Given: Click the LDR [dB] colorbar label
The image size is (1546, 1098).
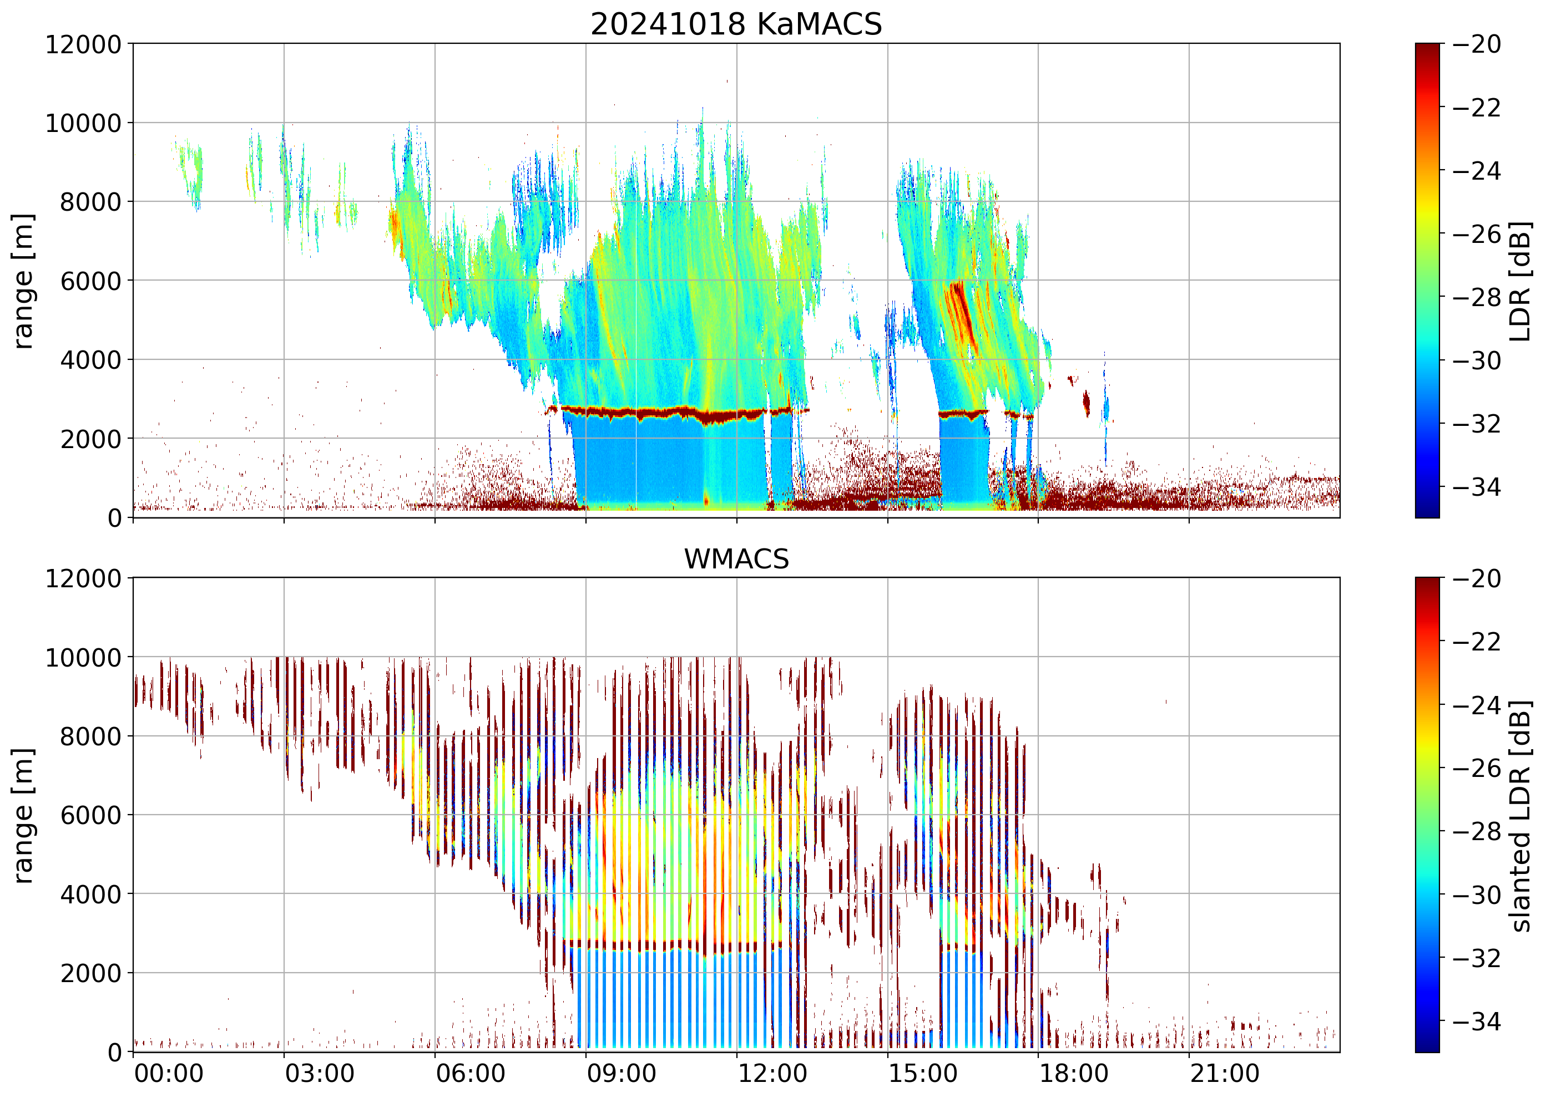Looking at the screenshot, I should 1519,281.
